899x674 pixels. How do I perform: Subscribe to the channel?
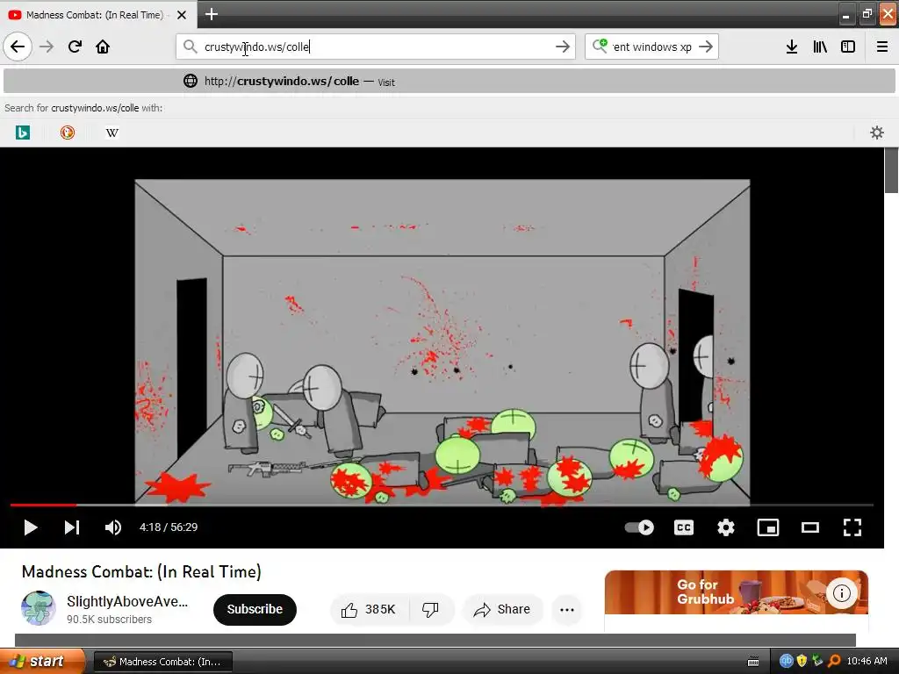click(x=255, y=609)
